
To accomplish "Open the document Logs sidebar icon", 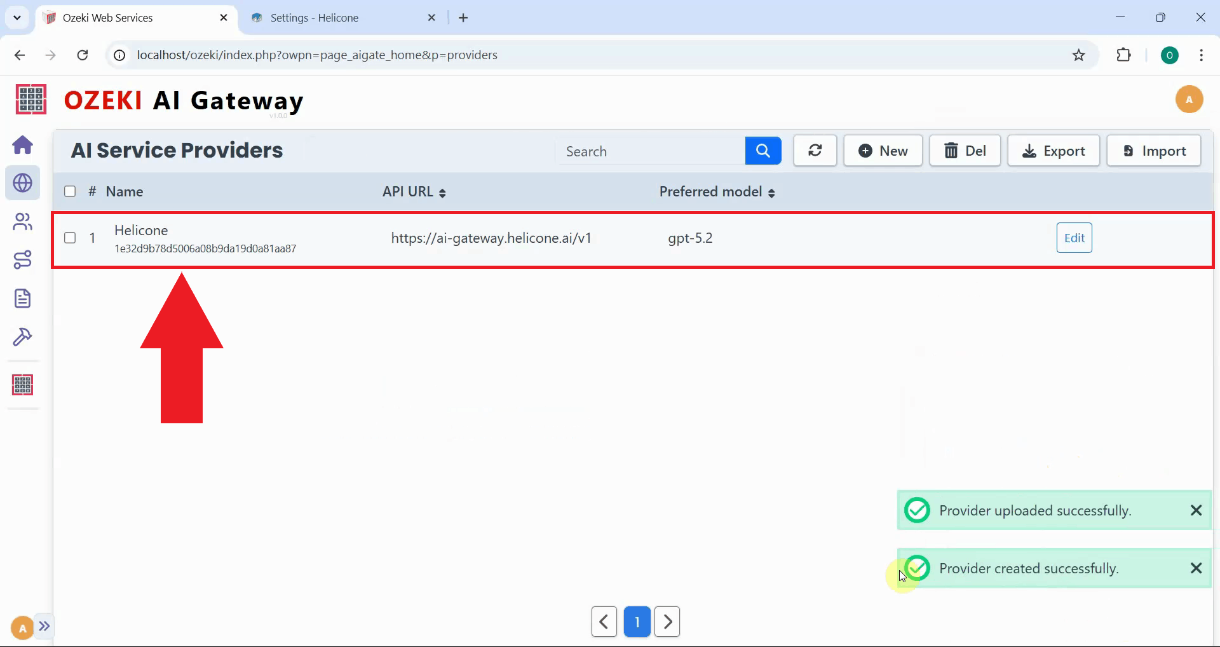I will coord(23,298).
